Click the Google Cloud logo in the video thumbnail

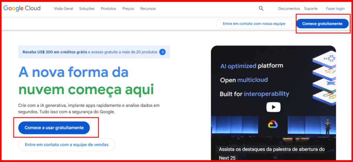click(273, 124)
